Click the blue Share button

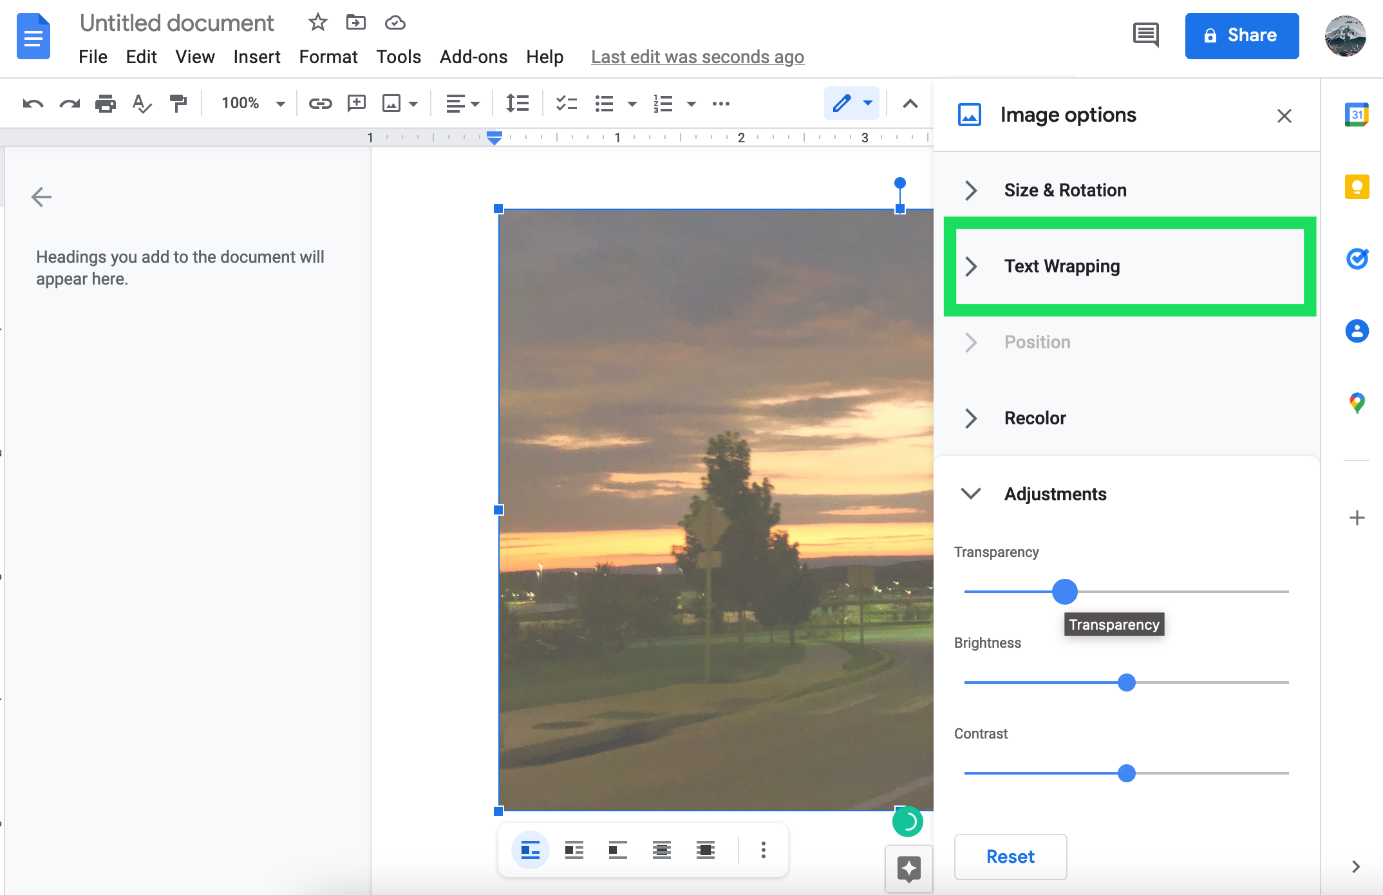tap(1241, 35)
